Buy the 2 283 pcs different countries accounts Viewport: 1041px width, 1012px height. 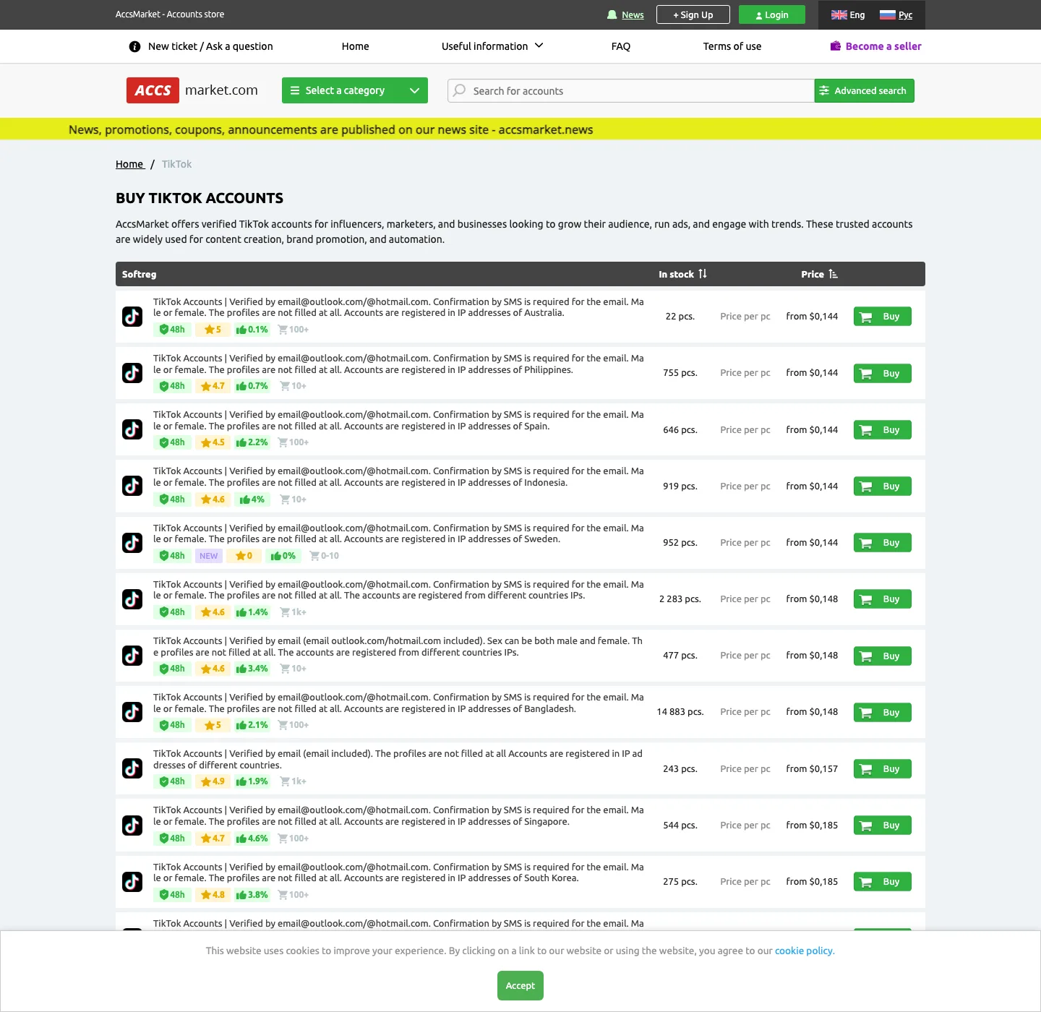click(883, 599)
